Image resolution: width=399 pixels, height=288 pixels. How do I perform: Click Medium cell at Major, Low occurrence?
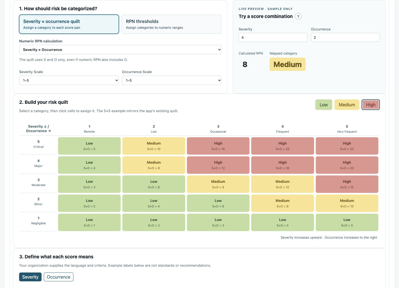[154, 165]
